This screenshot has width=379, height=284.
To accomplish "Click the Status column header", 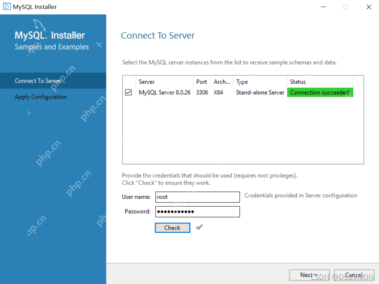I will (x=298, y=82).
